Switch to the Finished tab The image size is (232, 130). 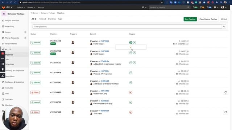[42, 19]
